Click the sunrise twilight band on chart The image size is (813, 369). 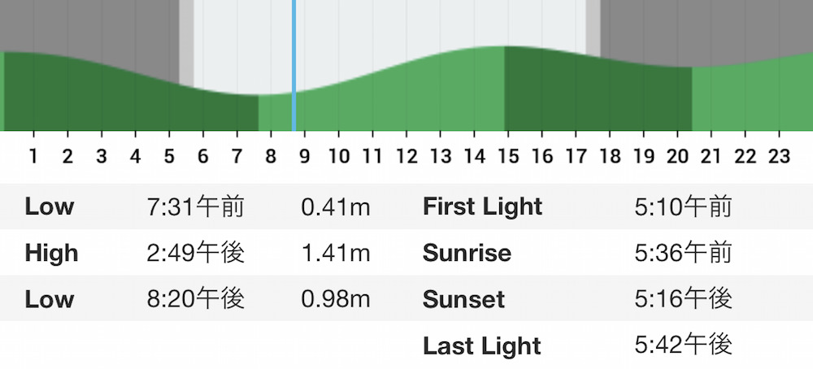coord(186,43)
